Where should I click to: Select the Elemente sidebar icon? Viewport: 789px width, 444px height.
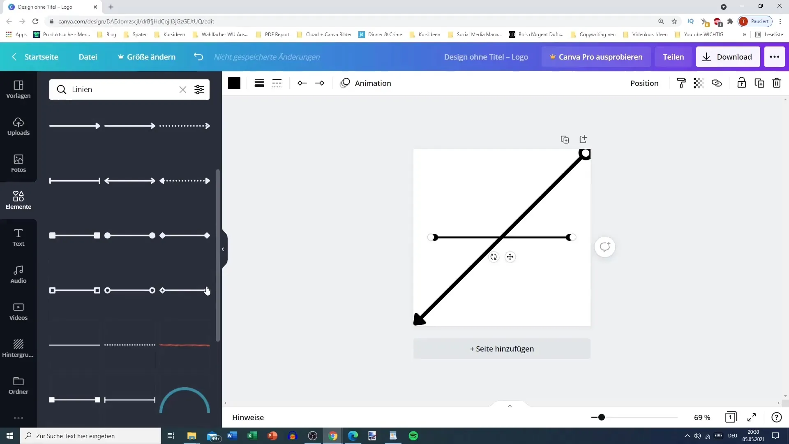(18, 199)
